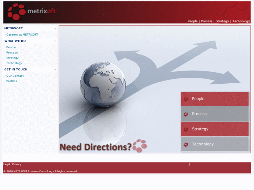Image resolution: width=254 pixels, height=190 pixels.
Task: Open the Process link in the sidebar
Action: 12,53
